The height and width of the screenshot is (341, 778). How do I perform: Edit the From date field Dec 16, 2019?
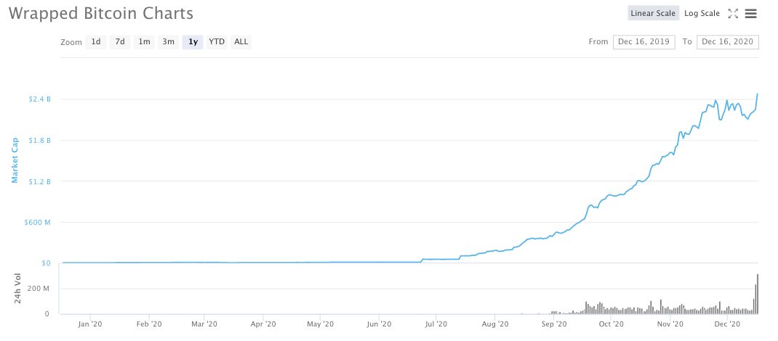(644, 41)
